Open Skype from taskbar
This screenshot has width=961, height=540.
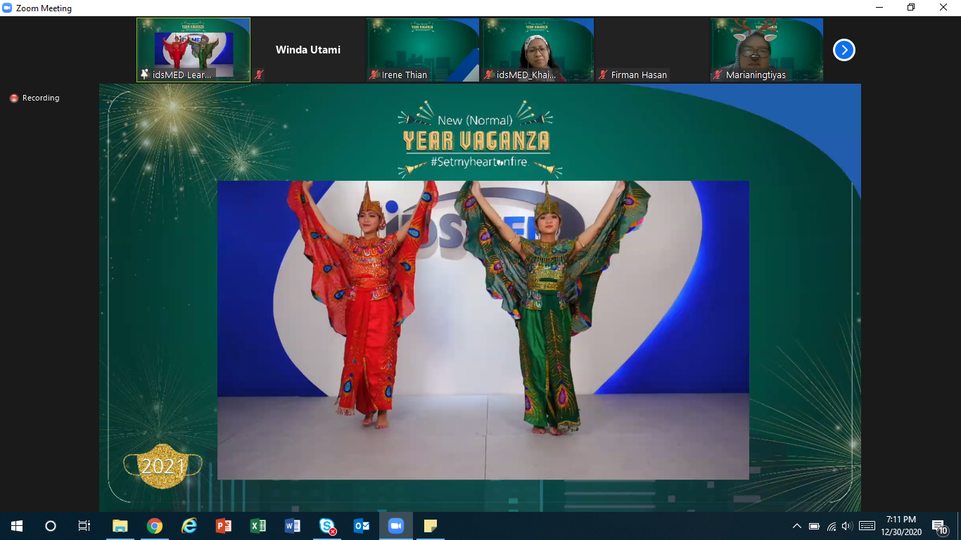(x=327, y=526)
